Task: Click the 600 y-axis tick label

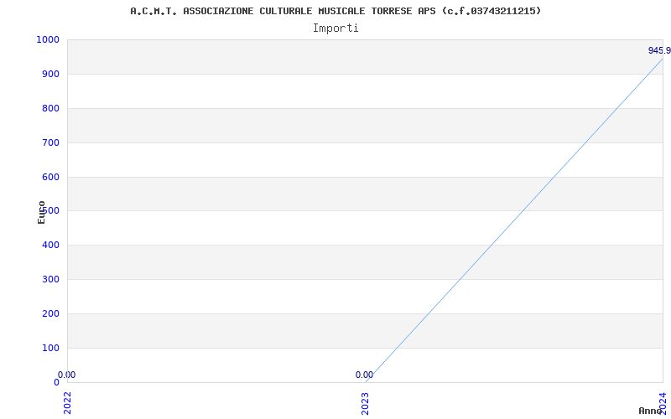Action: (x=50, y=177)
